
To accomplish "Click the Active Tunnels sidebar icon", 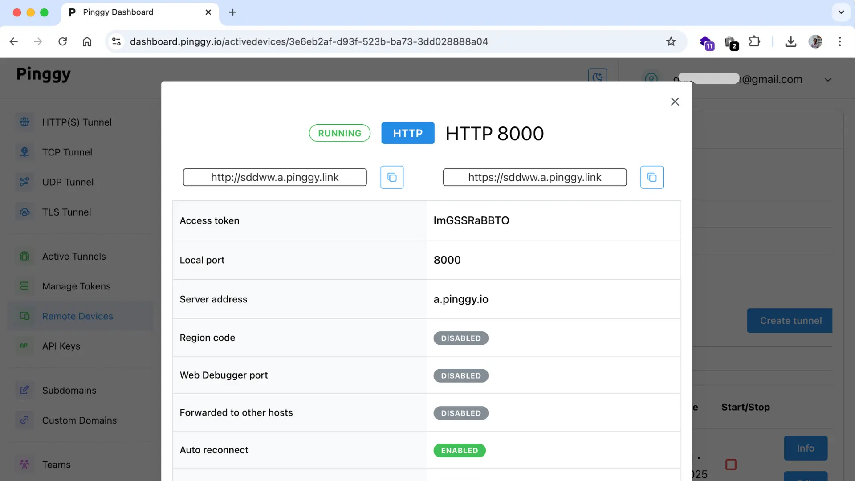I will pyautogui.click(x=24, y=257).
